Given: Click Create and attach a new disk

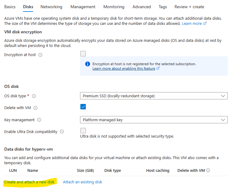Looking at the screenshot, I should (x=29, y=182).
